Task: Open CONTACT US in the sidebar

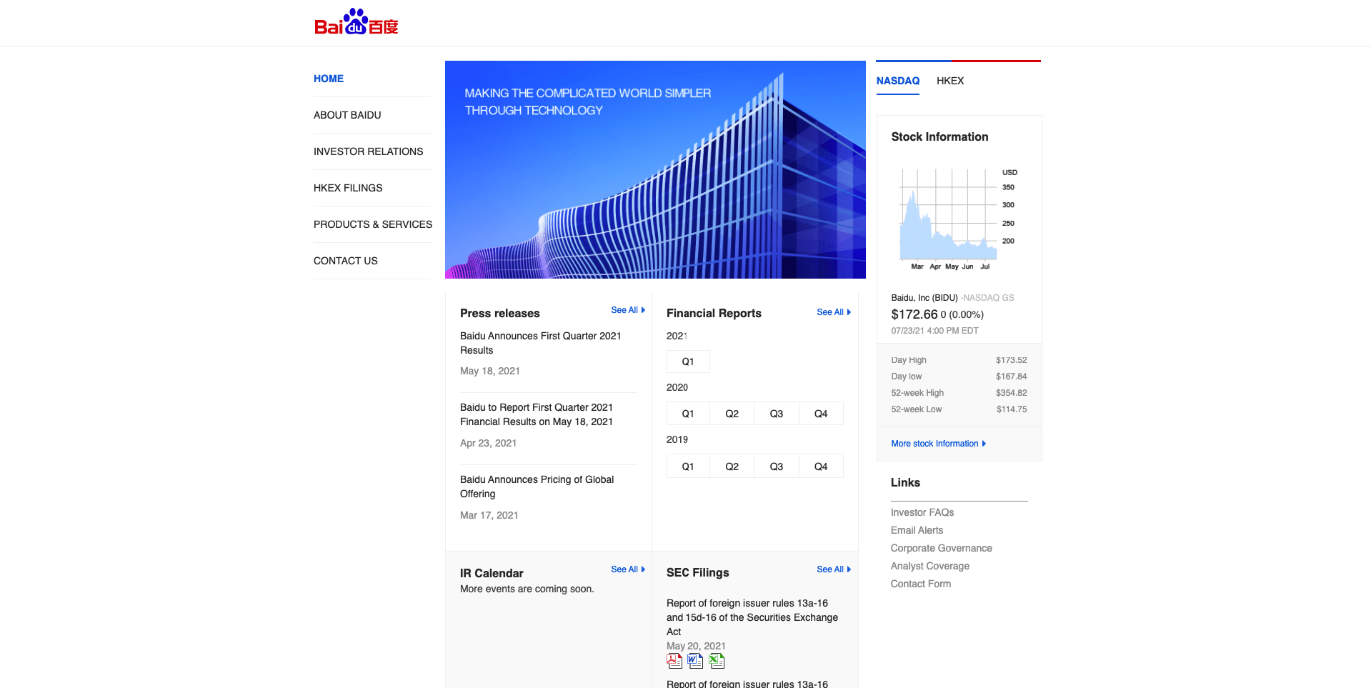Action: [346, 261]
